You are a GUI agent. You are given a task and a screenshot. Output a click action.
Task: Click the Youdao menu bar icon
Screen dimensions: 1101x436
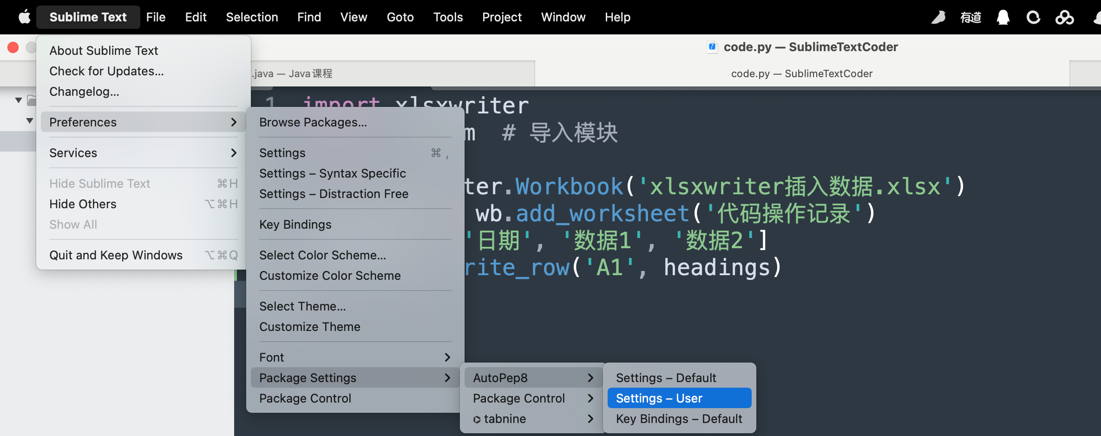point(970,18)
